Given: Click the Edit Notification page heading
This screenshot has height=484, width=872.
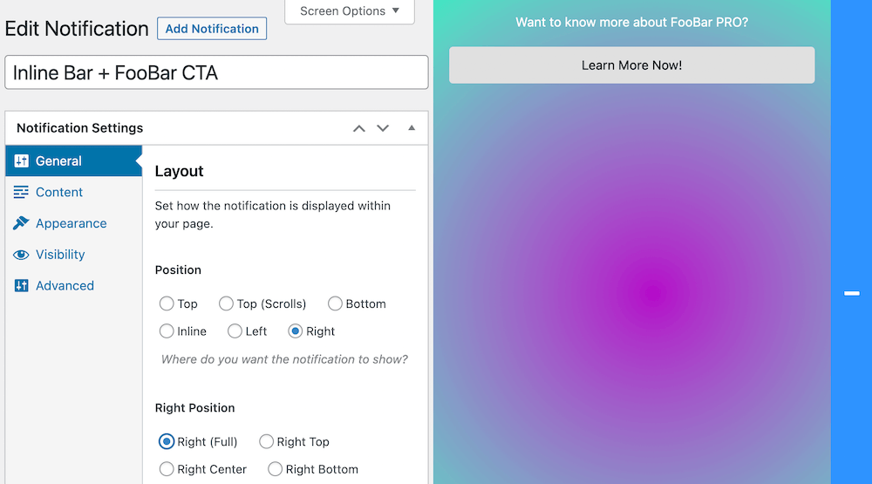Looking at the screenshot, I should pyautogui.click(x=77, y=29).
